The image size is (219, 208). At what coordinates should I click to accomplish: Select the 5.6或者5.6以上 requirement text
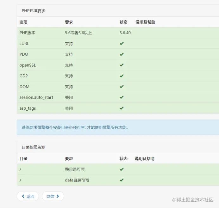pos(78,33)
